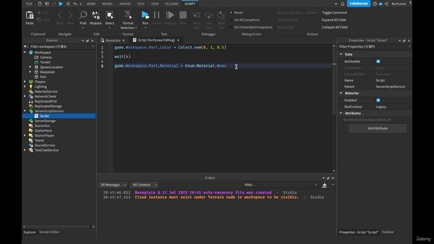The width and height of the screenshot is (434, 244).
Task: Click the Select tool icon
Action: pos(110,15)
